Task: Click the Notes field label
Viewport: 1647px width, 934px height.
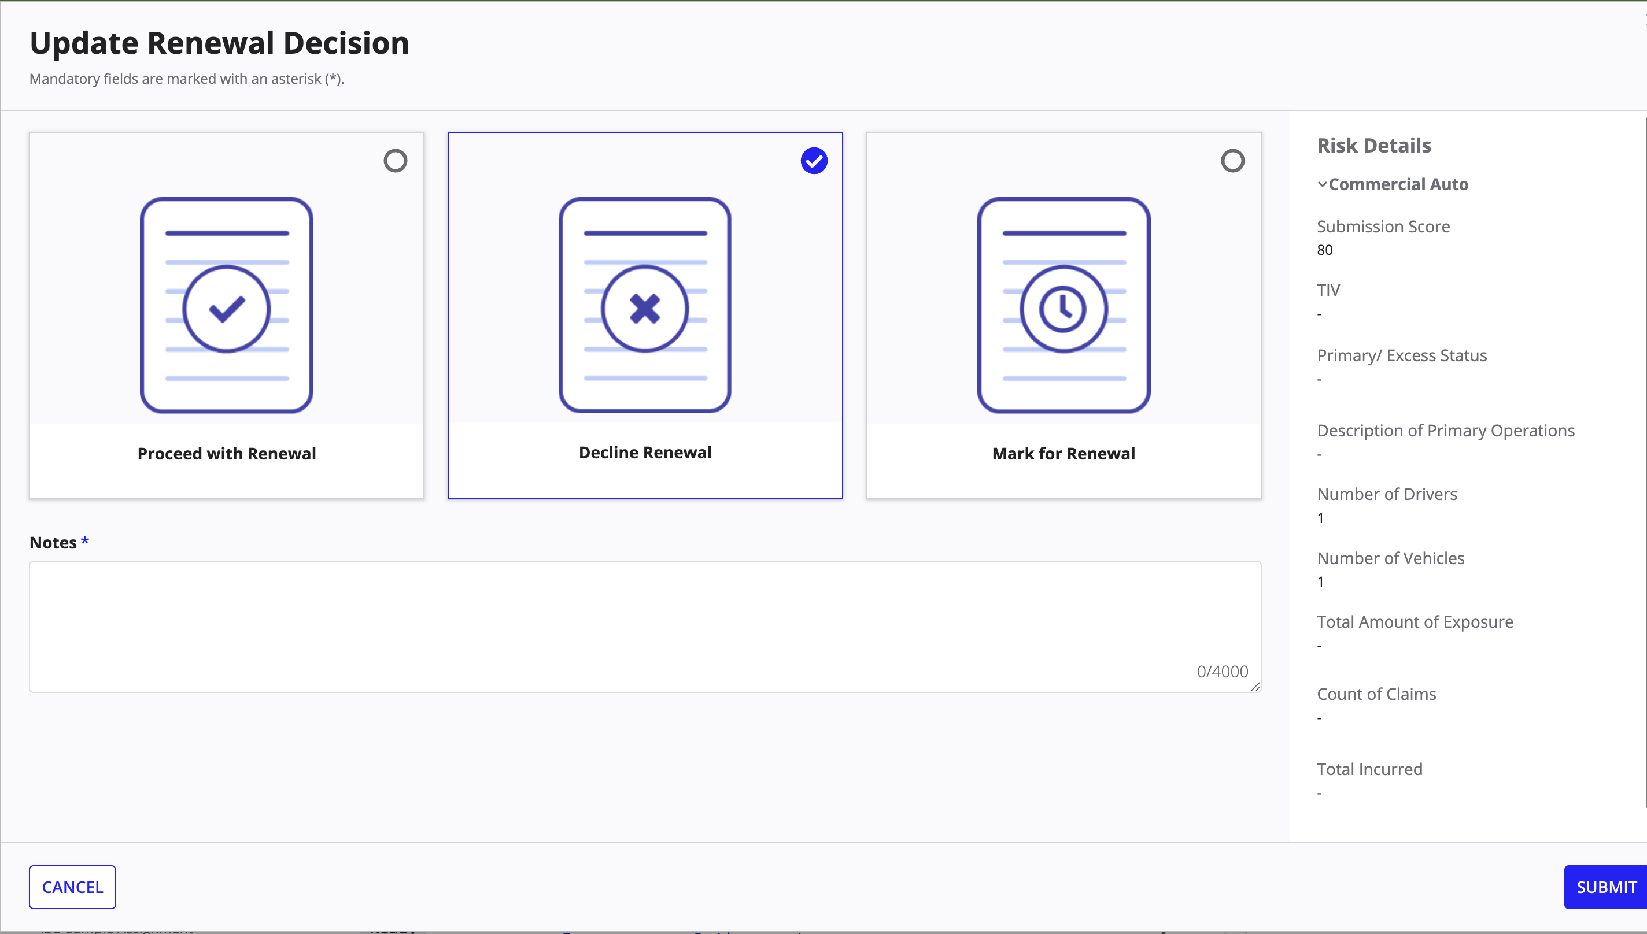Action: tap(53, 543)
